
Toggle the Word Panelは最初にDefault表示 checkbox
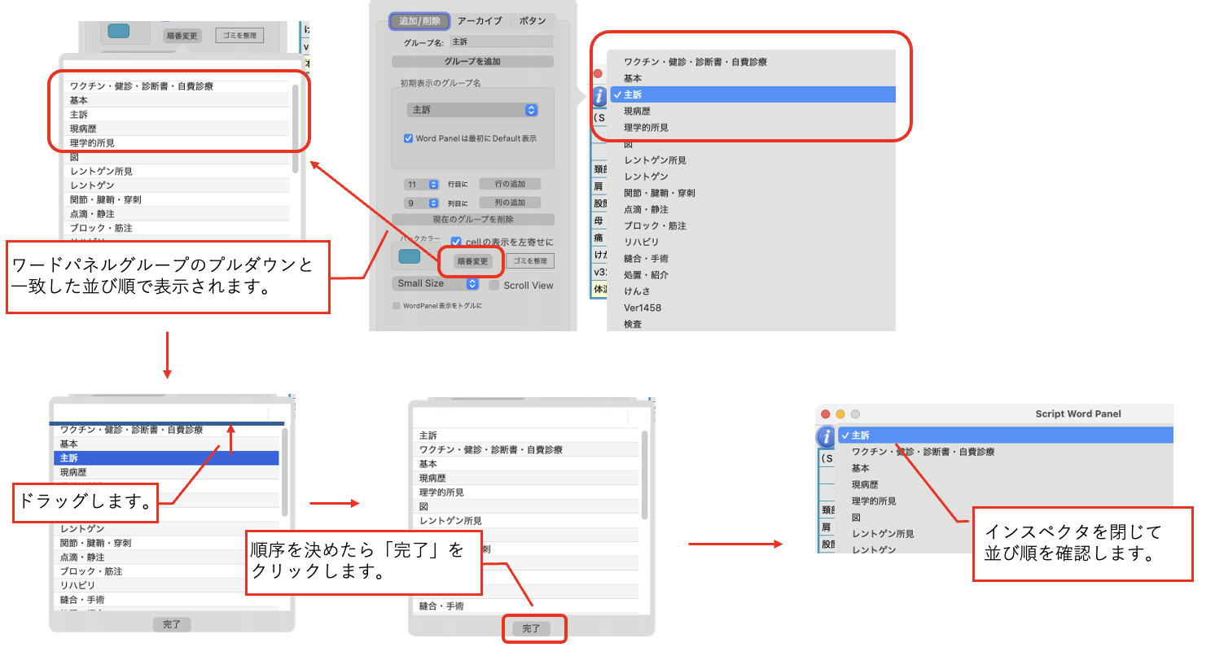tap(409, 138)
